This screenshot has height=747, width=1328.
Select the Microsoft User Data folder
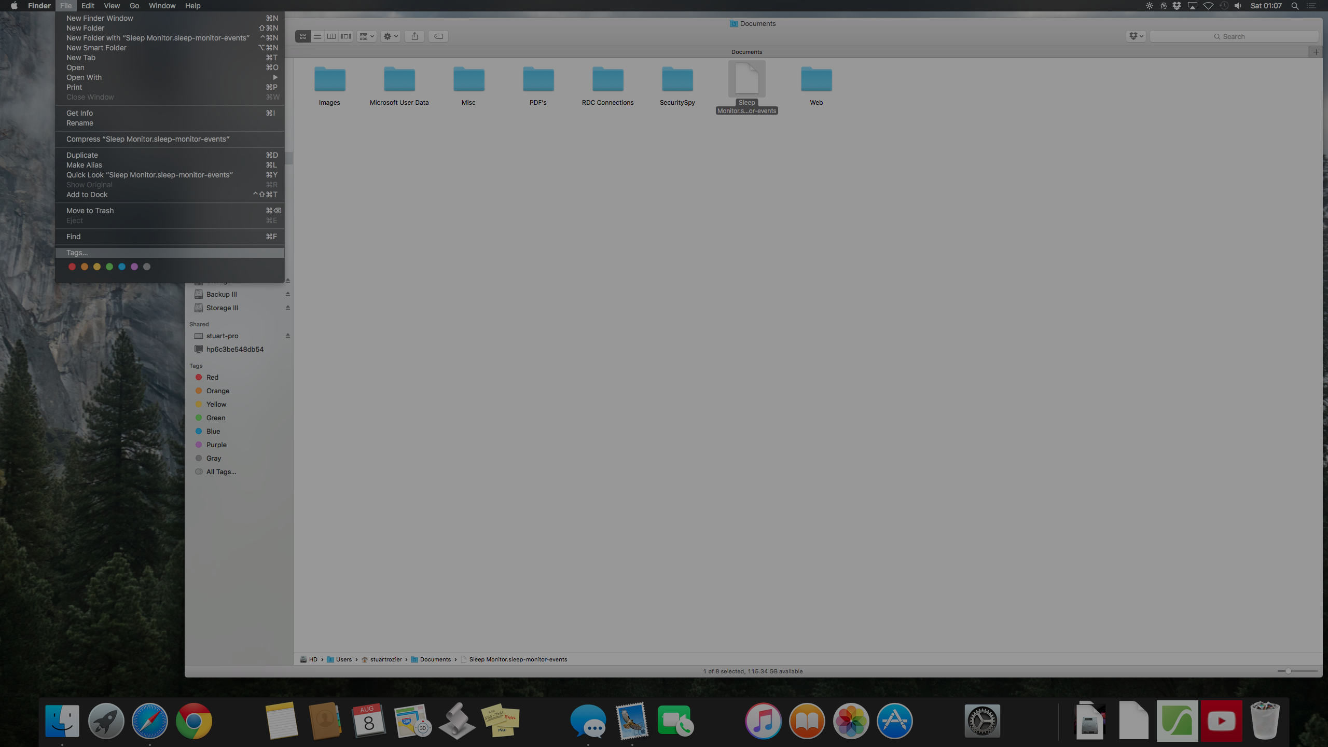point(399,86)
